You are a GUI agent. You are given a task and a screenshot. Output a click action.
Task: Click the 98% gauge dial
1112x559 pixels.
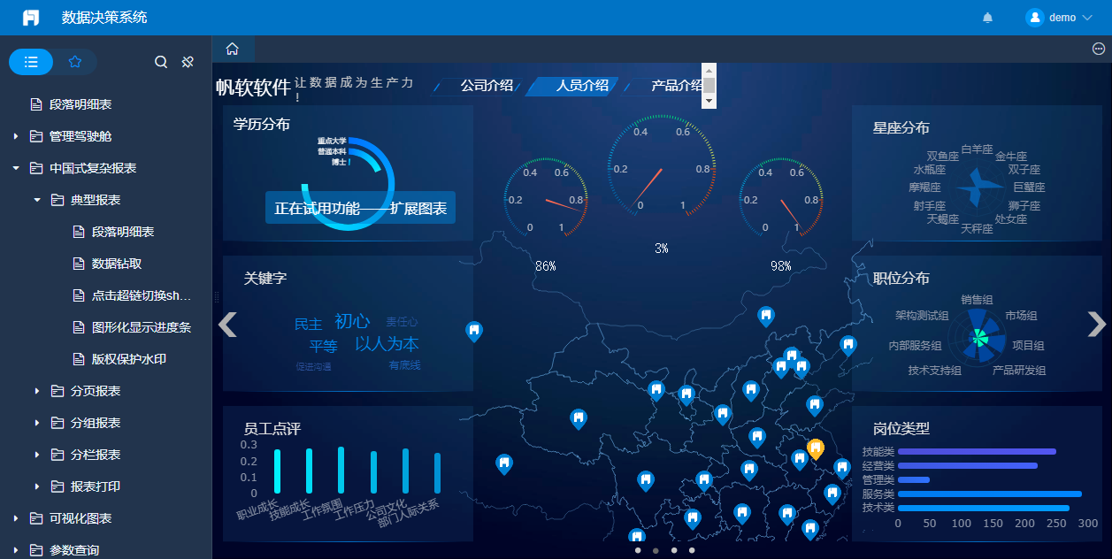pos(781,200)
